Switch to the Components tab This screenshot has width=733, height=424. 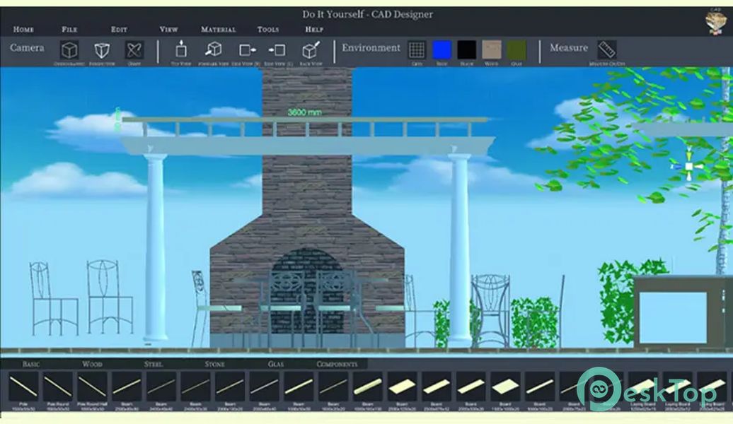click(337, 364)
